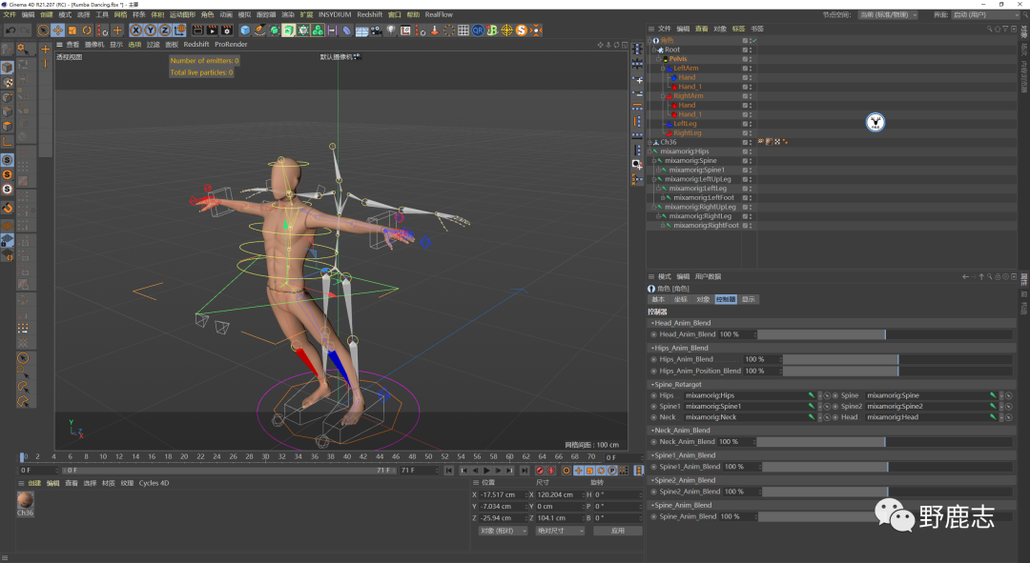Toggle visibility dots for Root object
The width and height of the screenshot is (1030, 563).
click(750, 50)
